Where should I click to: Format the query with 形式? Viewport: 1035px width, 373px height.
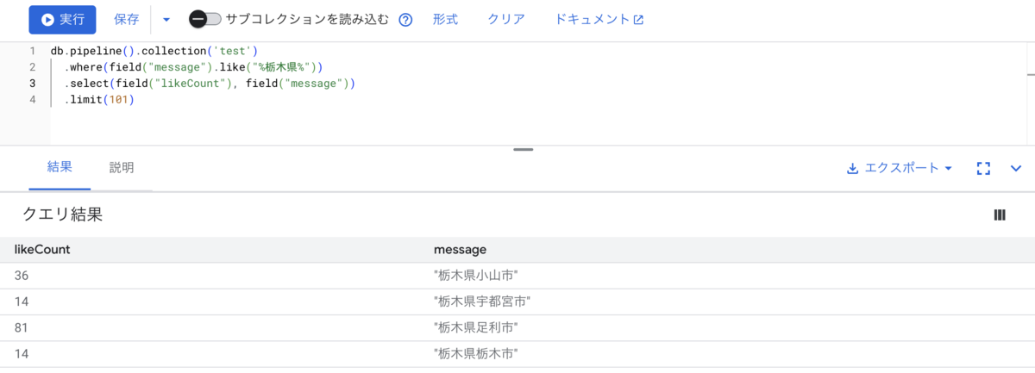[445, 19]
